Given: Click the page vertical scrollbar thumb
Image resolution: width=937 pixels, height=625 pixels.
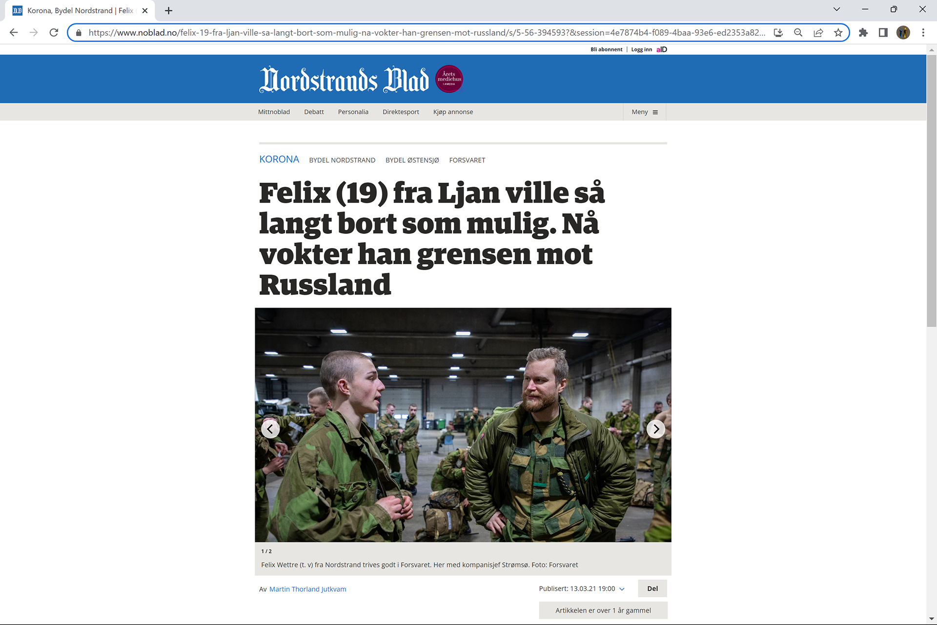Looking at the screenshot, I should pos(932,190).
